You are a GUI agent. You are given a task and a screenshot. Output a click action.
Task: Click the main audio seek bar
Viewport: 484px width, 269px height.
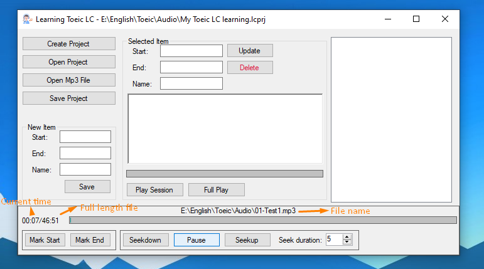tap(263, 220)
